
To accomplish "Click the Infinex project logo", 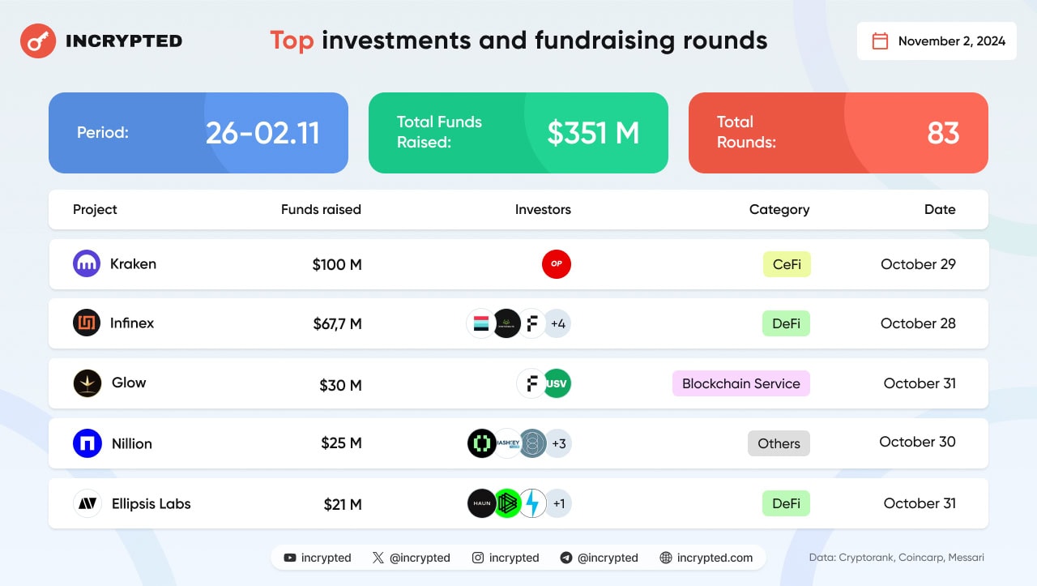I will point(87,323).
